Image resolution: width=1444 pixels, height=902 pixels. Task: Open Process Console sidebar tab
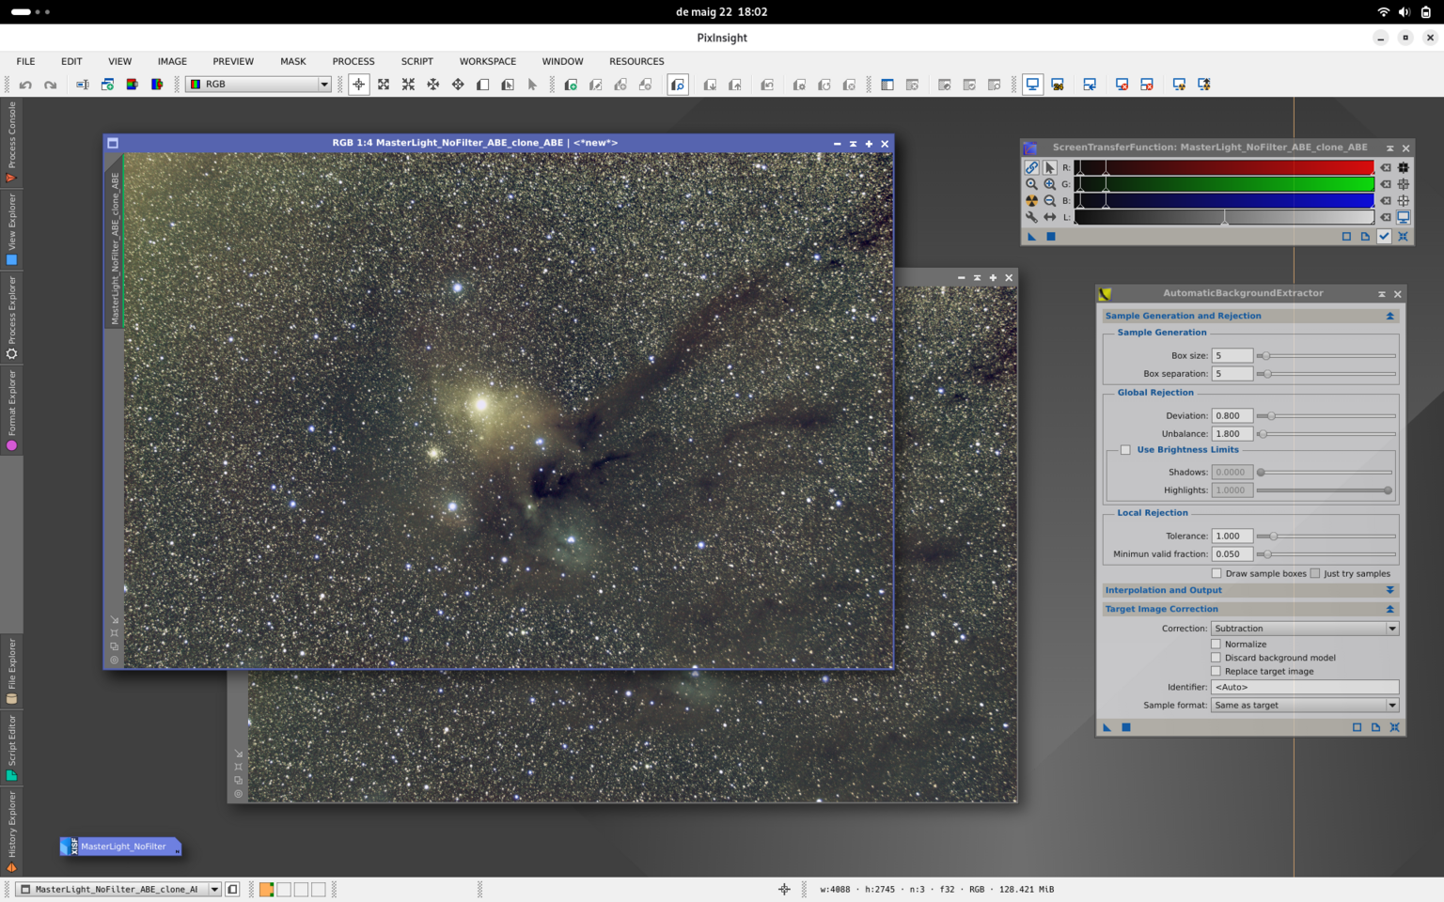tap(11, 142)
